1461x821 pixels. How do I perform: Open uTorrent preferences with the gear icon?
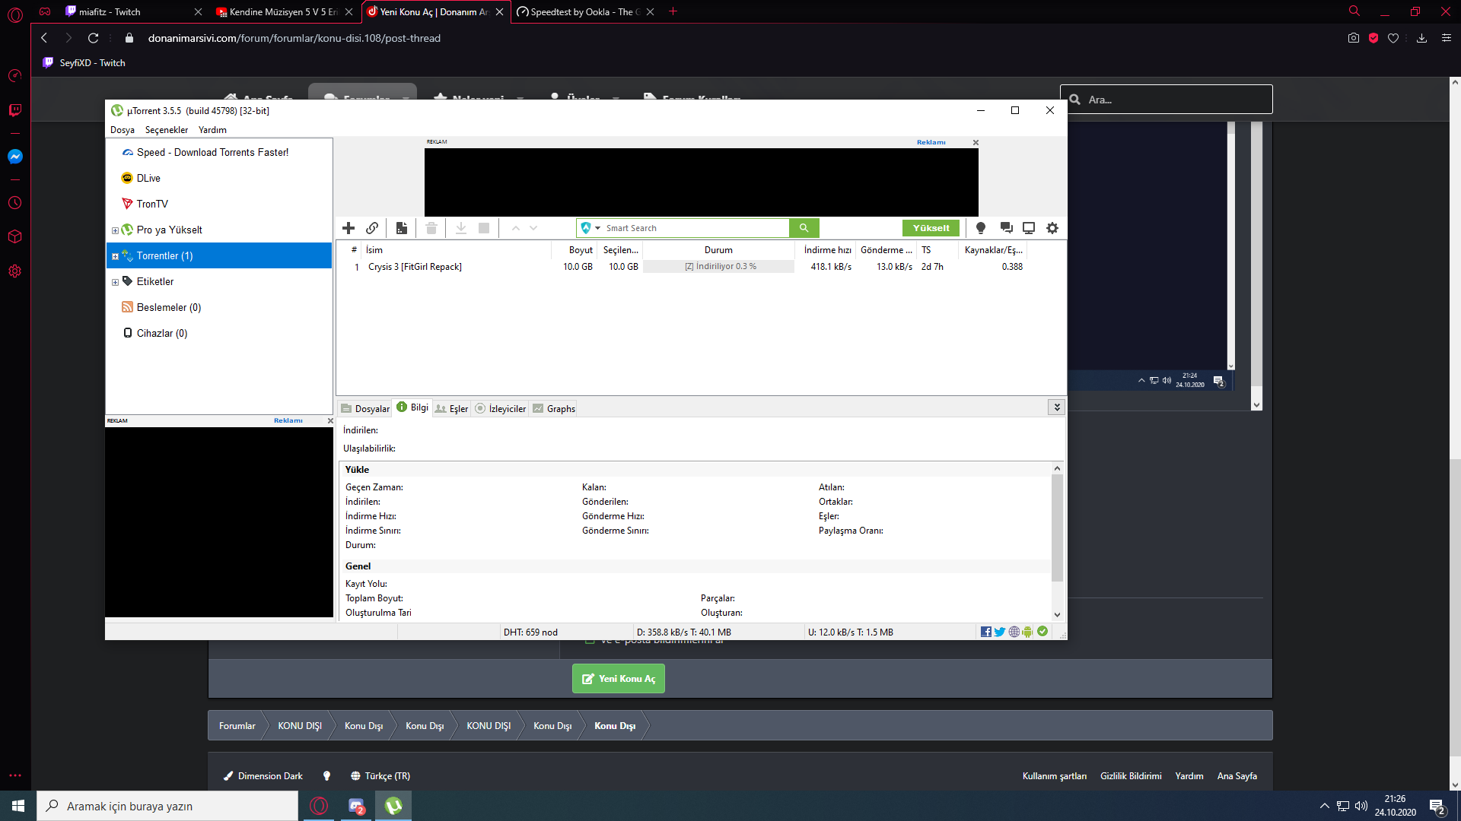1052,228
